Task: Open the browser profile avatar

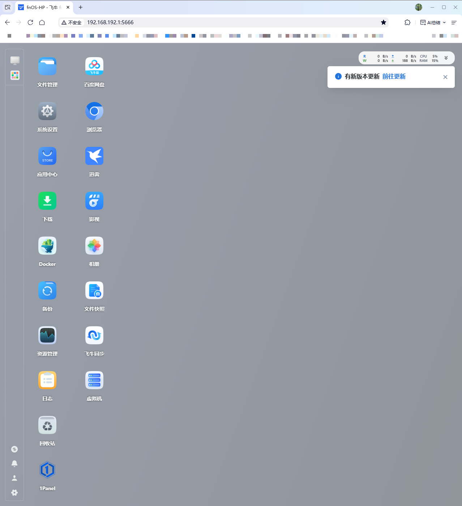Action: 419,7
